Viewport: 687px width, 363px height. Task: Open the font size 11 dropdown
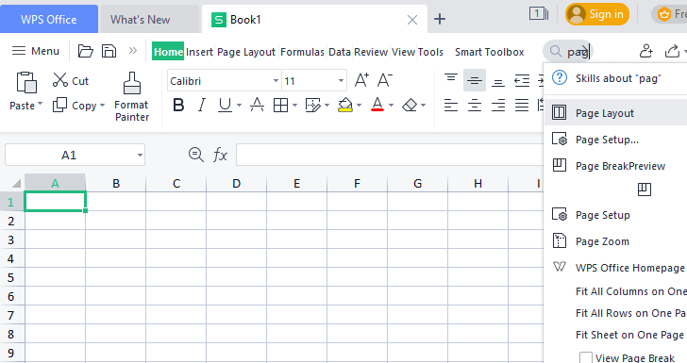pyautogui.click(x=341, y=80)
